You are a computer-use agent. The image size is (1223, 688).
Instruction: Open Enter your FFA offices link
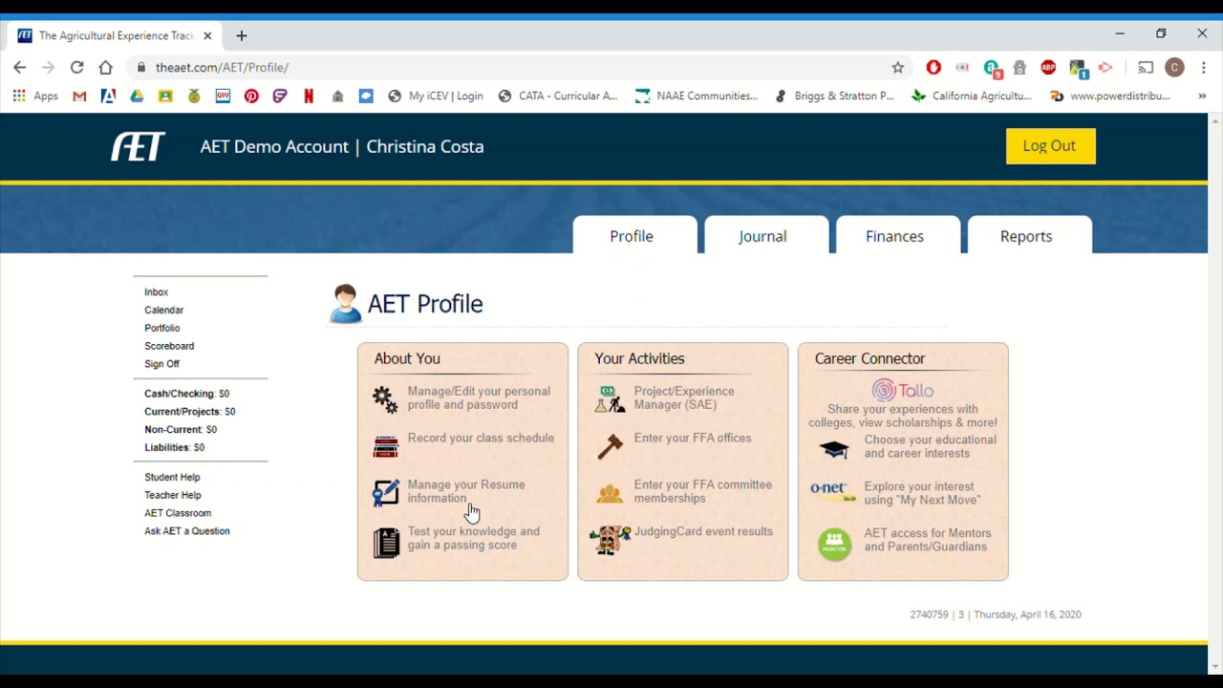(693, 438)
